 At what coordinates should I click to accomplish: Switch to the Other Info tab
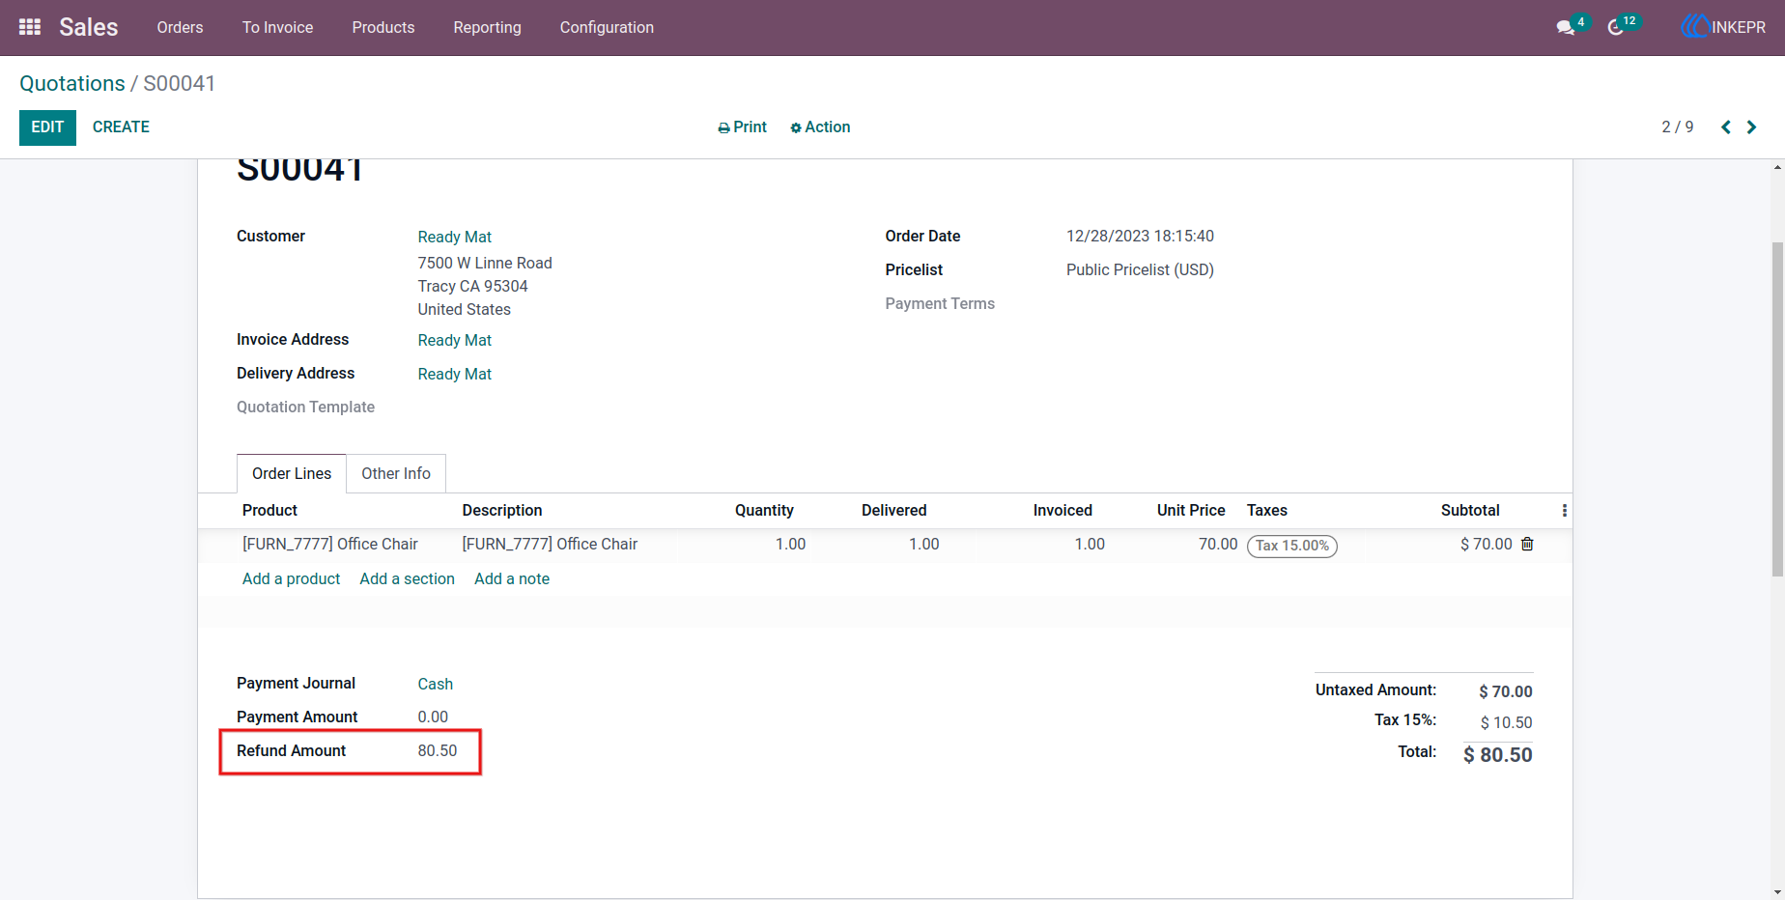point(396,473)
